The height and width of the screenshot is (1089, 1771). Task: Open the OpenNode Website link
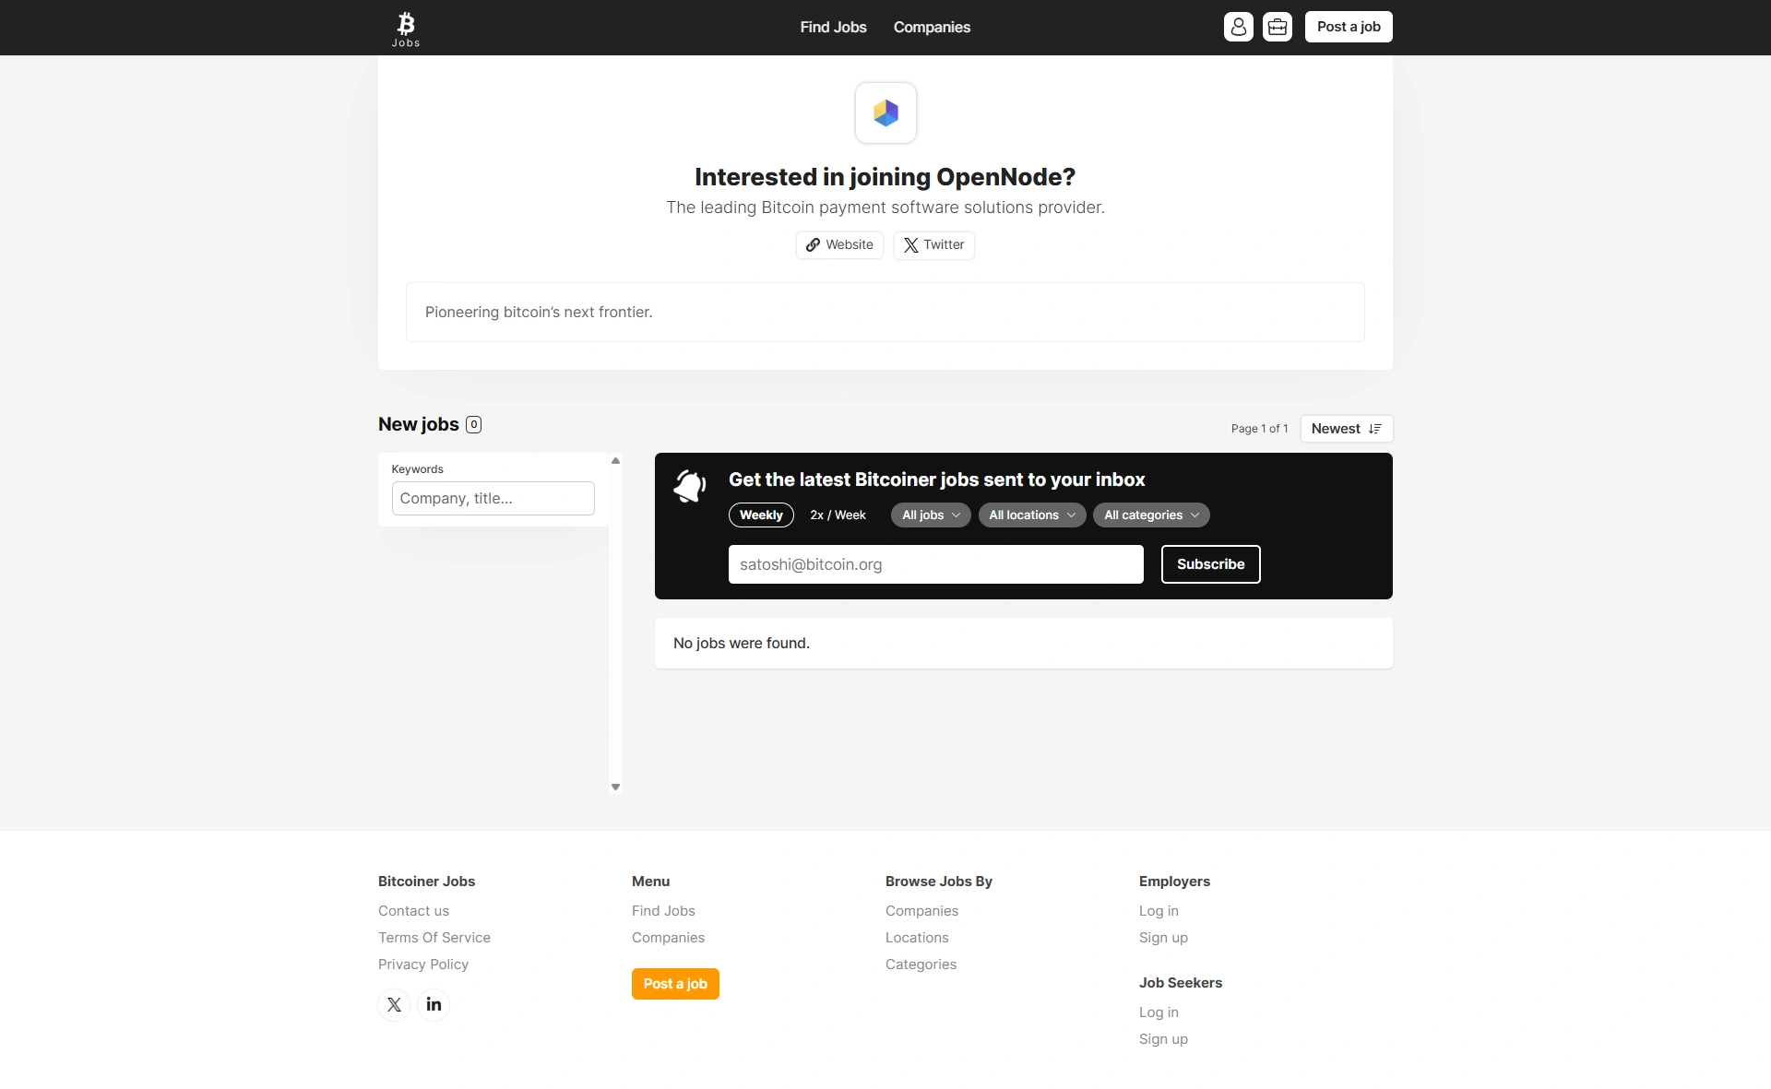839,245
